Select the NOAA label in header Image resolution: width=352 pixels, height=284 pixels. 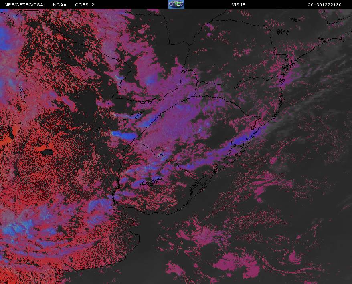[60, 5]
